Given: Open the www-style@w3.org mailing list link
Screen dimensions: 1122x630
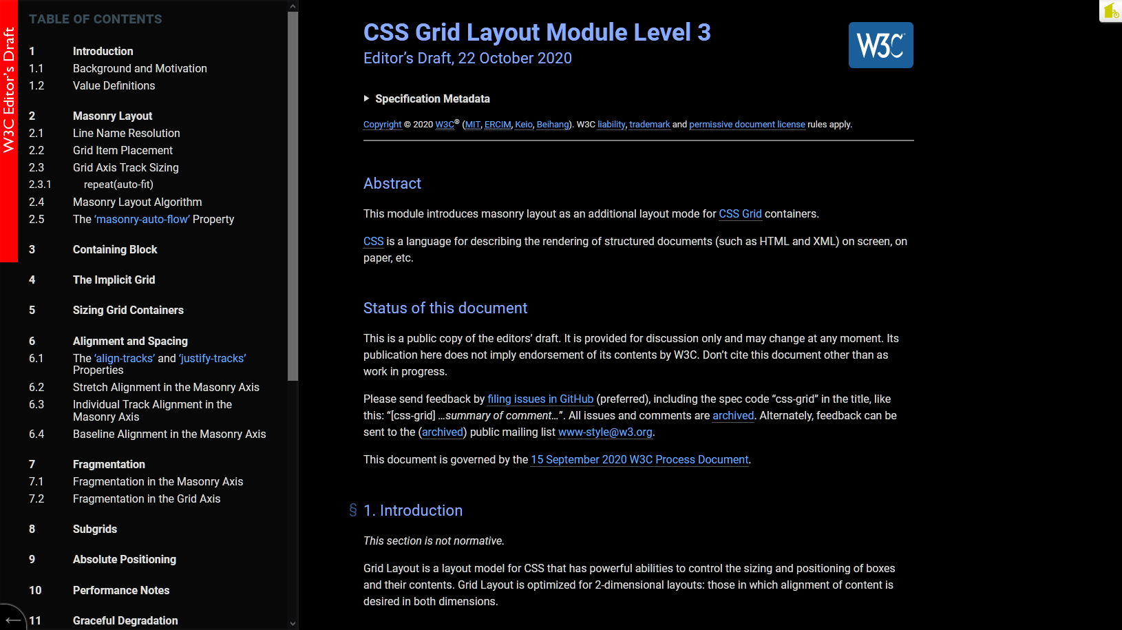Looking at the screenshot, I should [x=605, y=432].
